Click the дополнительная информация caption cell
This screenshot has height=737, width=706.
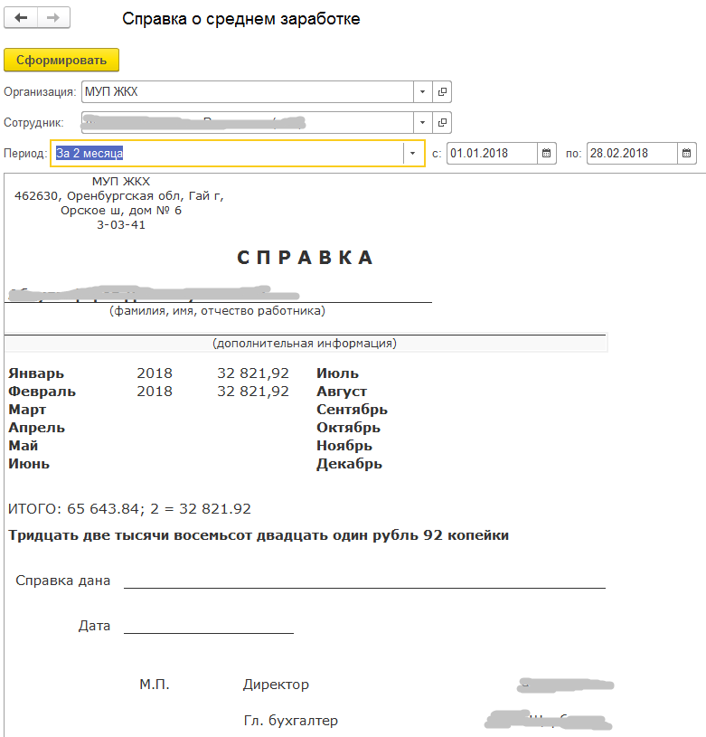305,344
